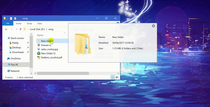This screenshot has height=107, width=210.
Task: Click the help icon in ribbon corner
Action: (x=118, y=23)
